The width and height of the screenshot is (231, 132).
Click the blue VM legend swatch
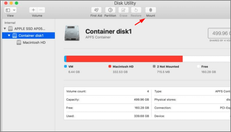click(65, 66)
